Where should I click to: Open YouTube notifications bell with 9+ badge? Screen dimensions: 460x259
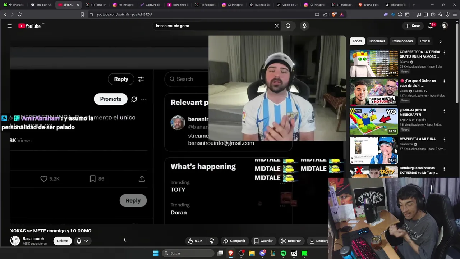pyautogui.click(x=431, y=26)
